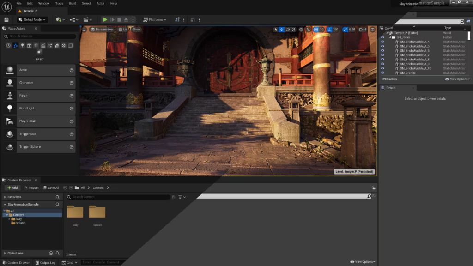Choose the scale objects tool
473x266 pixels.
coord(293,30)
